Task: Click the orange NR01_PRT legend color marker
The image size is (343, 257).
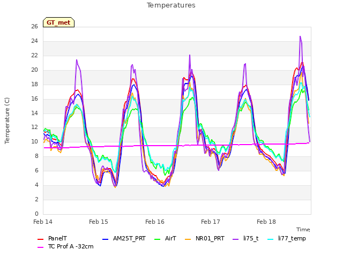Action: pos(188,239)
